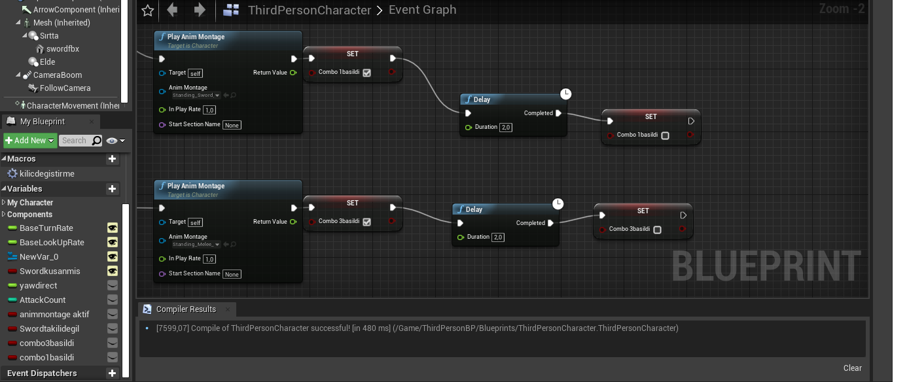Open the Add New dropdown button

coord(30,141)
